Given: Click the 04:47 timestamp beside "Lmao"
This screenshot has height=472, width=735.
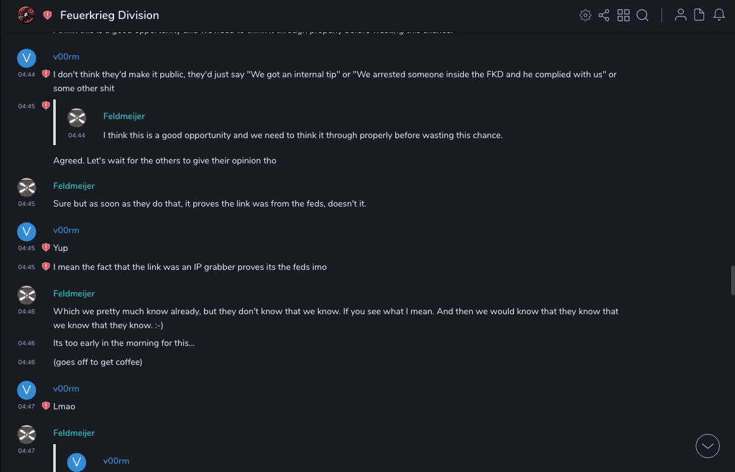Looking at the screenshot, I should coord(27,407).
